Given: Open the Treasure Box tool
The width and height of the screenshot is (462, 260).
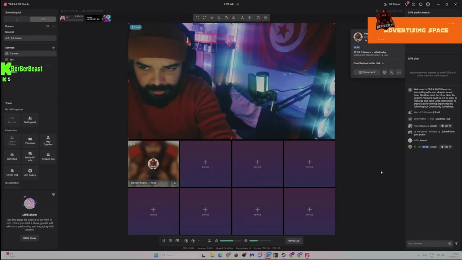Looking at the screenshot, I should [48, 157].
